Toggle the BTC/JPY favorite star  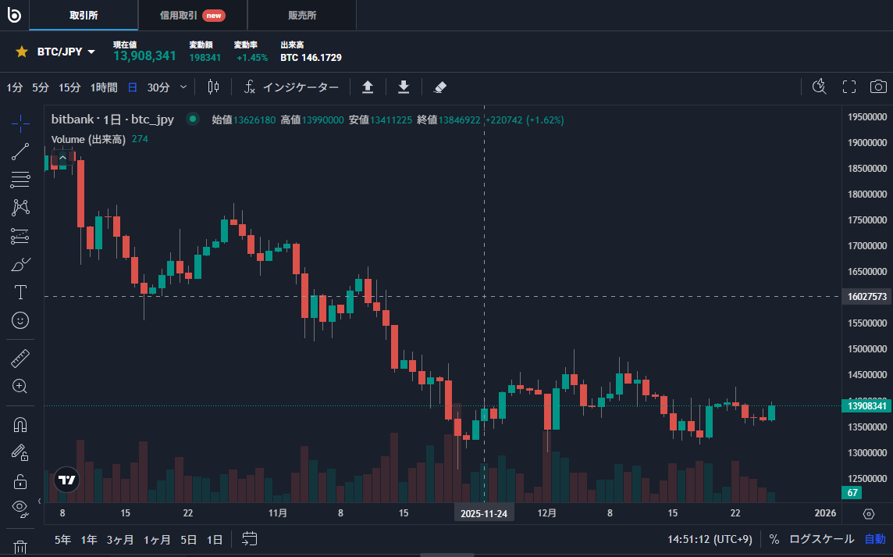(22, 52)
